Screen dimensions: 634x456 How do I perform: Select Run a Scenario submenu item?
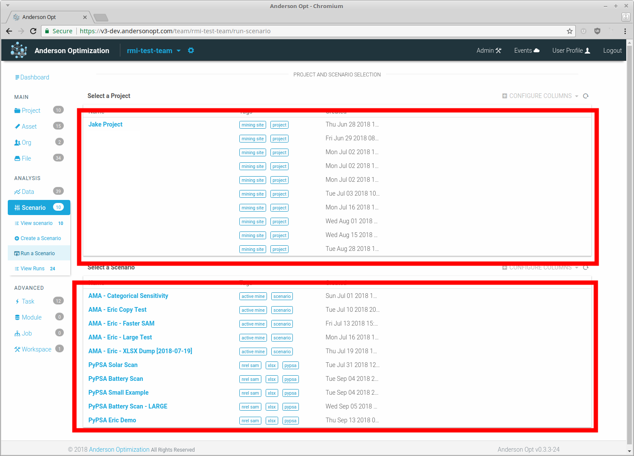point(39,253)
